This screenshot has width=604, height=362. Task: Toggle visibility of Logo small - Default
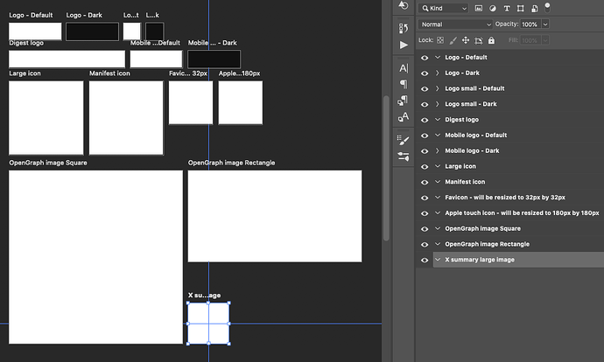425,89
